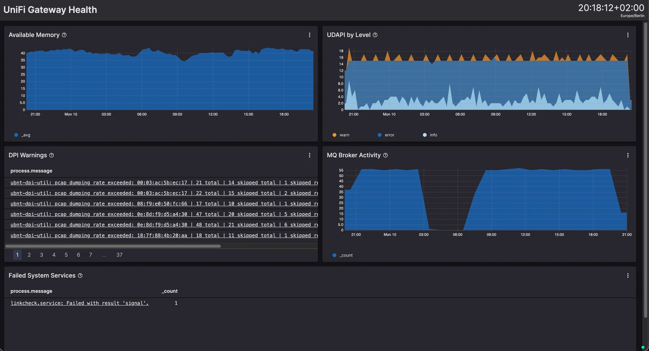The image size is (649, 351).
Task: Open DPI warning with 48 total, 21 skipped
Action: tap(164, 225)
